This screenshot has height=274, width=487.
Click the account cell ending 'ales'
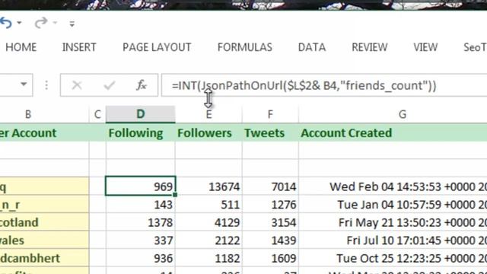[44, 241]
